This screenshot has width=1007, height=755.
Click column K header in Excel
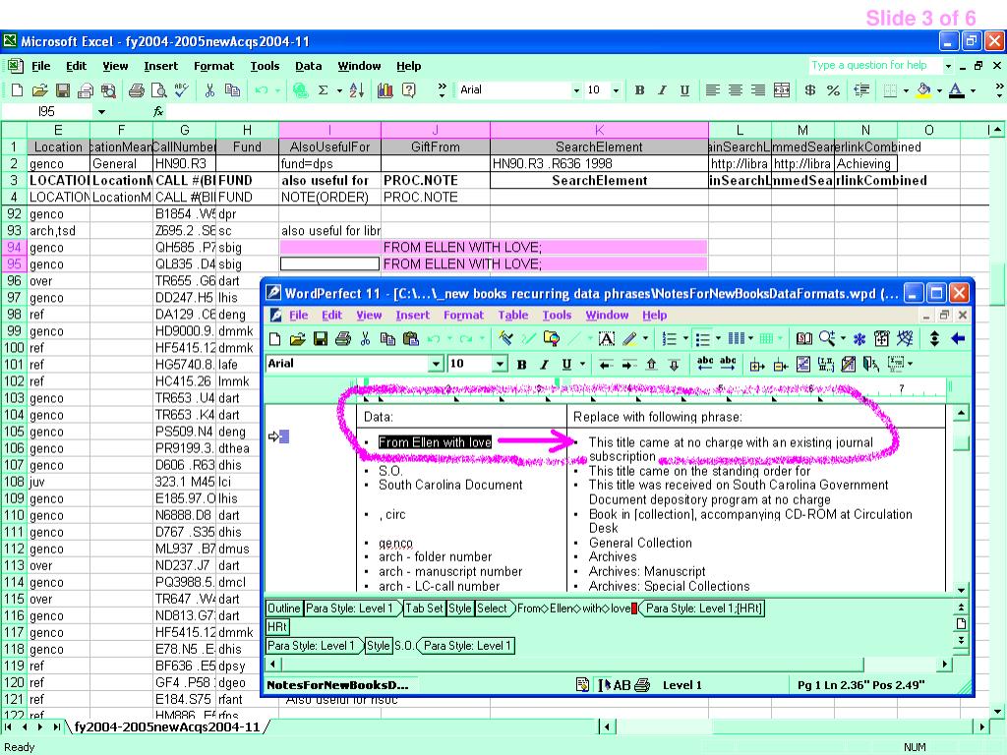pyautogui.click(x=599, y=130)
